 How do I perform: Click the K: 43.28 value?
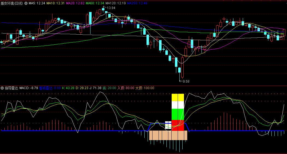(x=68, y=88)
